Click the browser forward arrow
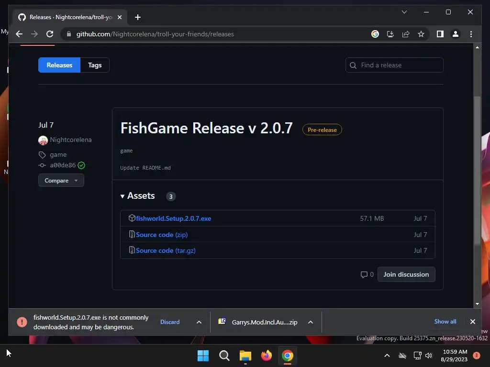This screenshot has height=367, width=490. (x=34, y=34)
